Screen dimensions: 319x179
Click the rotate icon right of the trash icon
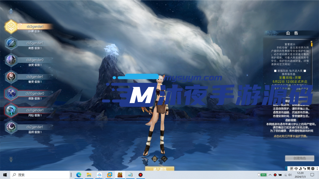[x=164, y=159]
